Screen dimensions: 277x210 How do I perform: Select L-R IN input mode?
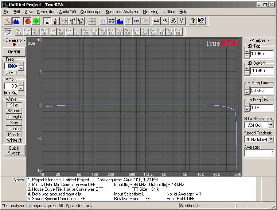81,21
